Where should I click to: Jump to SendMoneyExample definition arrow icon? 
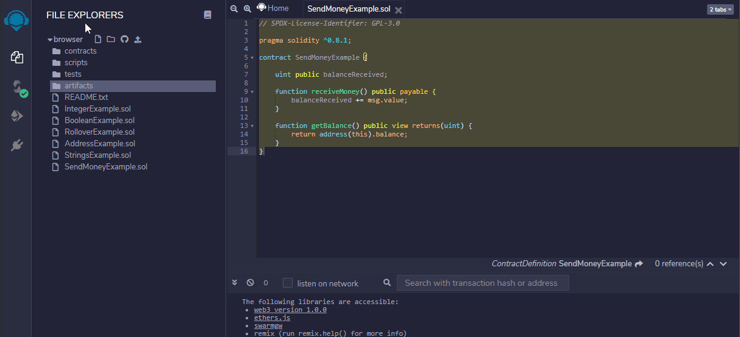(639, 264)
